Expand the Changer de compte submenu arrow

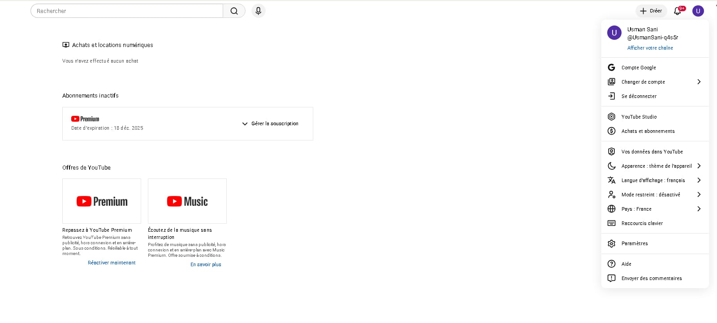tap(699, 82)
